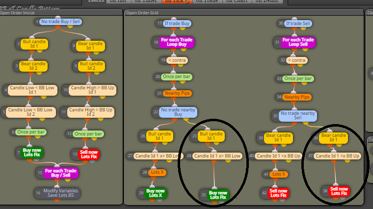Select block 3 Bear candle Id 2
Viewport: 373px width, 209px height.
[33, 66]
